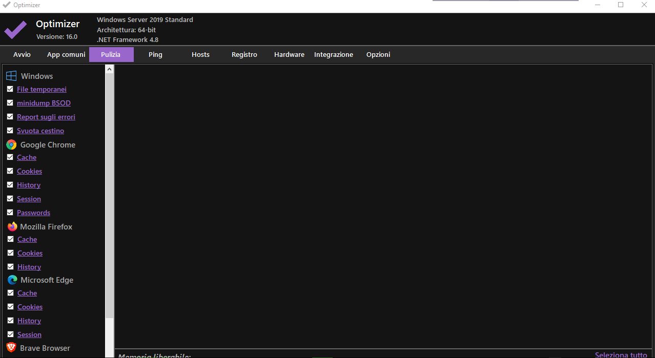
Task: Open the Opzioni tab
Action: click(x=378, y=55)
